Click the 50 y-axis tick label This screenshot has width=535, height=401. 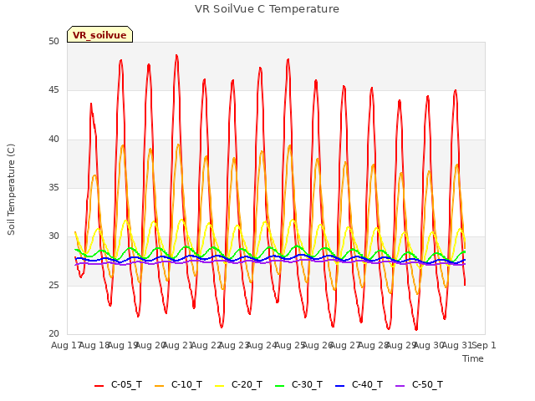pos(53,42)
